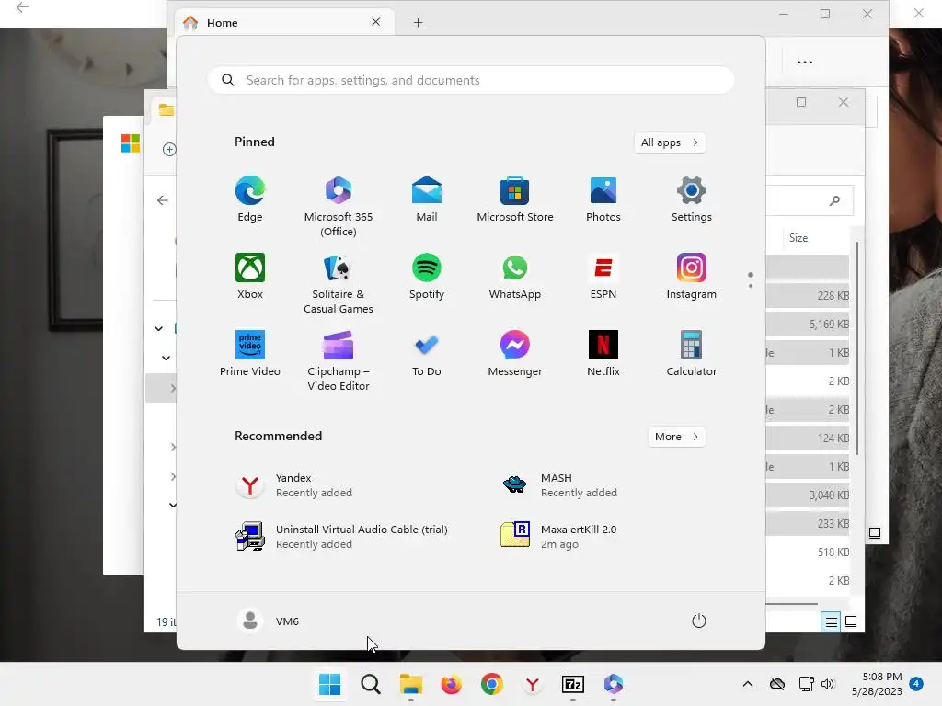Click the Windows Start button on taskbar

(330, 684)
